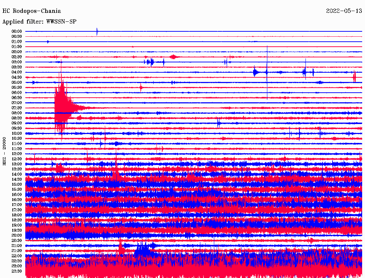
Task: Click the '16:00' time label
Action: 17,195
